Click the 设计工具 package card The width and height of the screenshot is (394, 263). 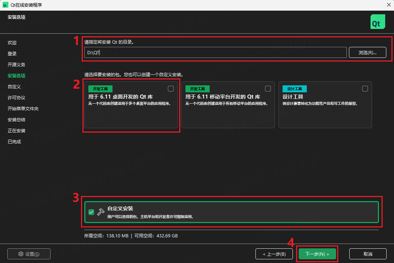pos(325,105)
